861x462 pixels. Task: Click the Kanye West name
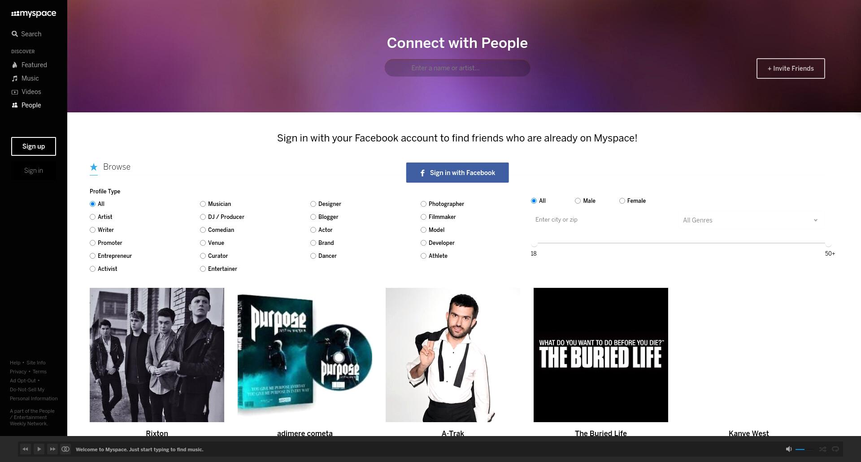point(749,433)
